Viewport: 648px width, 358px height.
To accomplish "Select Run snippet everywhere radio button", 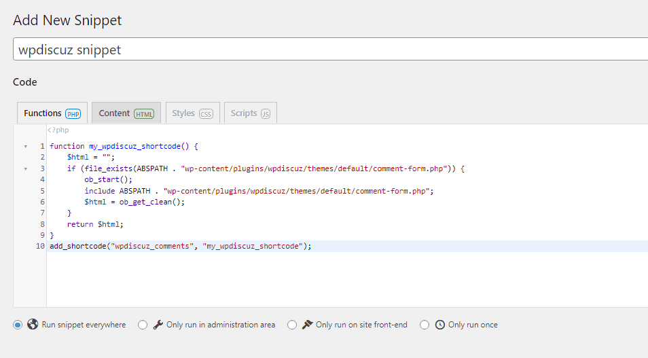I will click(18, 325).
